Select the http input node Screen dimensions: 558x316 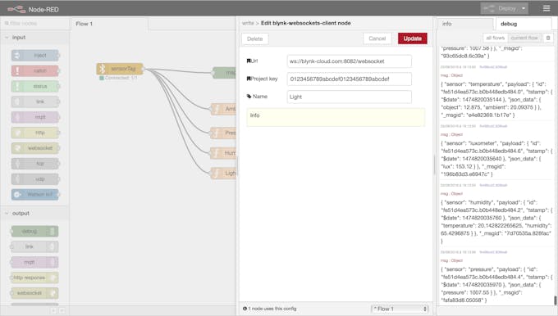tap(34, 133)
